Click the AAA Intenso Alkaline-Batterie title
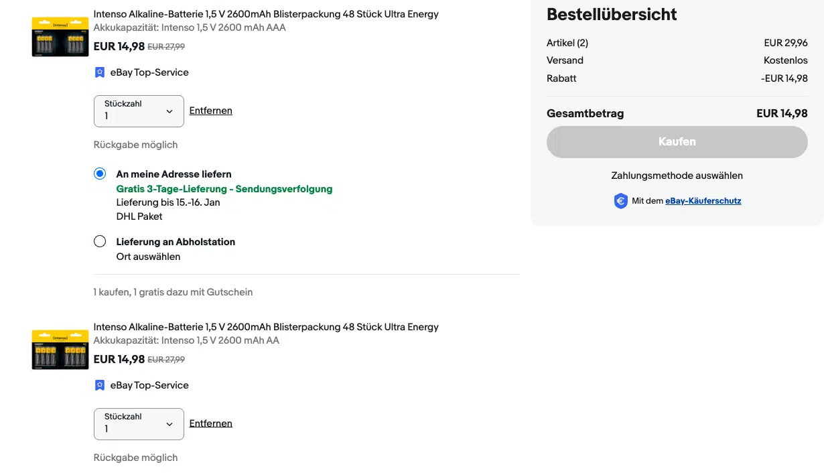The image size is (824, 473). (266, 14)
